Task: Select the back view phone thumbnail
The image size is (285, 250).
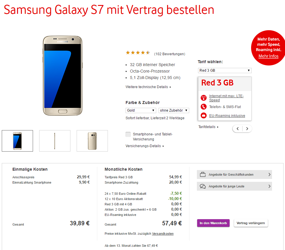Action: [92, 141]
